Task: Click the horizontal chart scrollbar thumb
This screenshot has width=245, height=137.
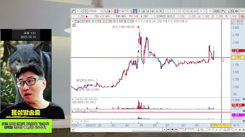Action: coord(147,130)
